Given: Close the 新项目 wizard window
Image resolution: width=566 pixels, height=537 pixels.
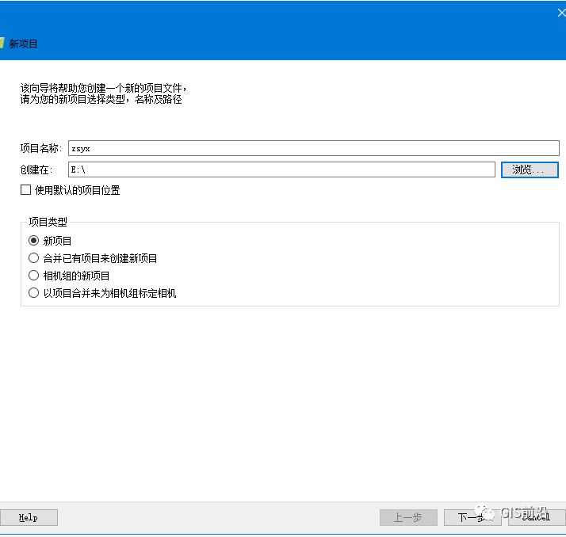Looking at the screenshot, I should tap(561, 13).
